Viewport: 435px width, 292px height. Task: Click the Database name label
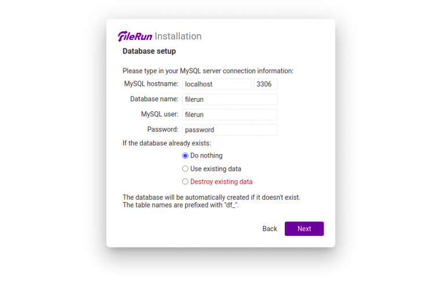(154, 99)
